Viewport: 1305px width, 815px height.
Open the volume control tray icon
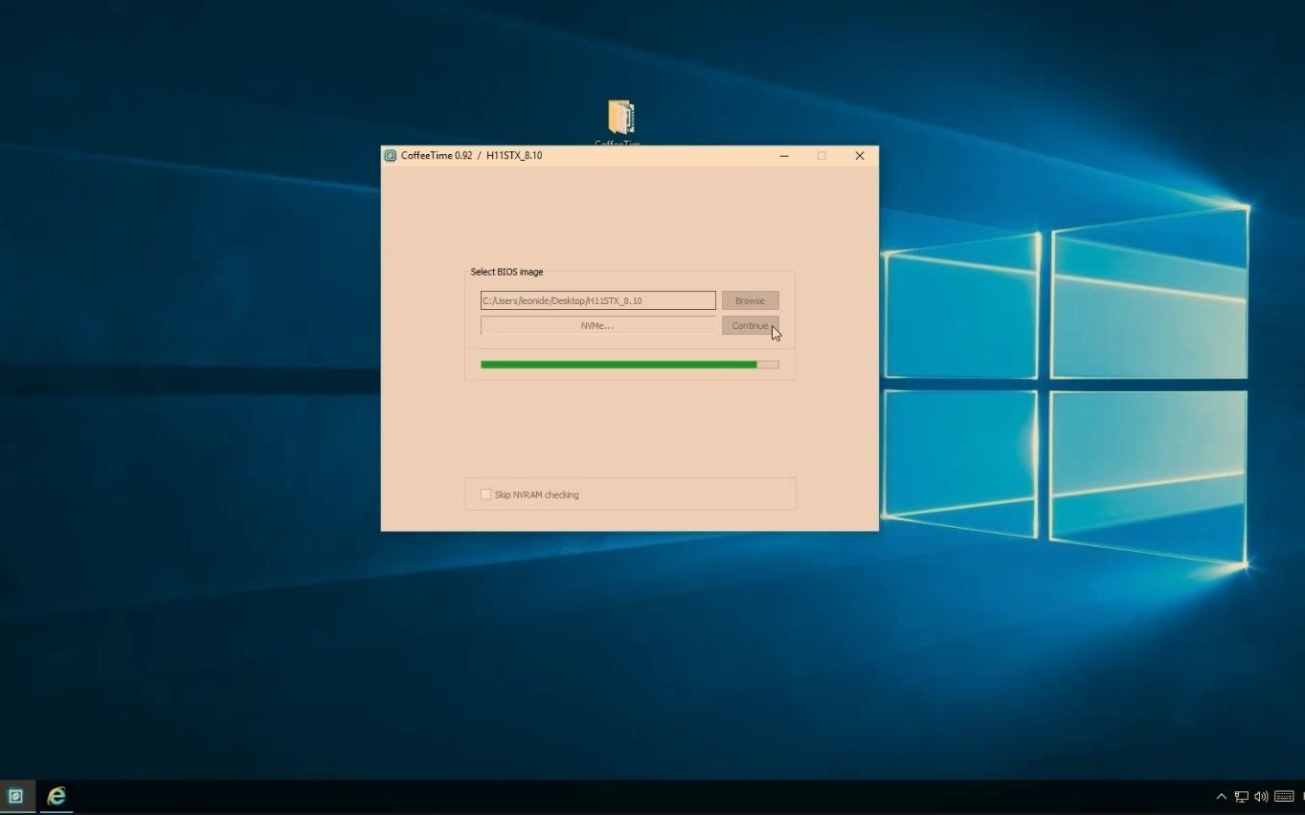click(1261, 796)
